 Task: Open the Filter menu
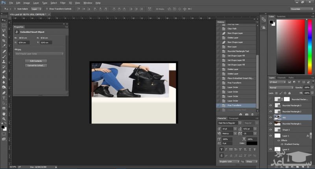(x=63, y=3)
